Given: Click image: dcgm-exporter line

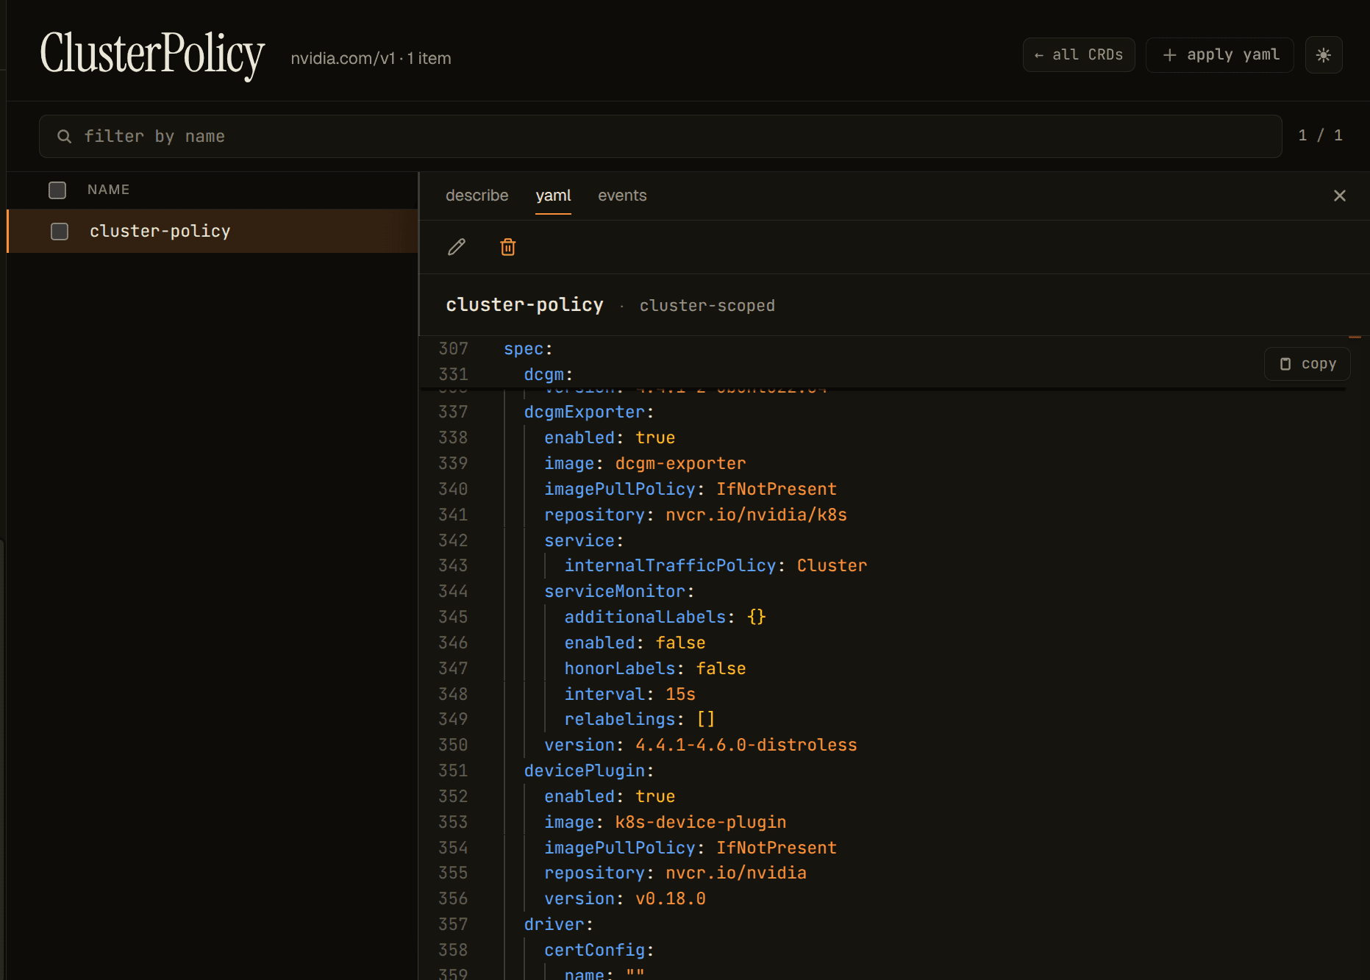Looking at the screenshot, I should pos(645,464).
